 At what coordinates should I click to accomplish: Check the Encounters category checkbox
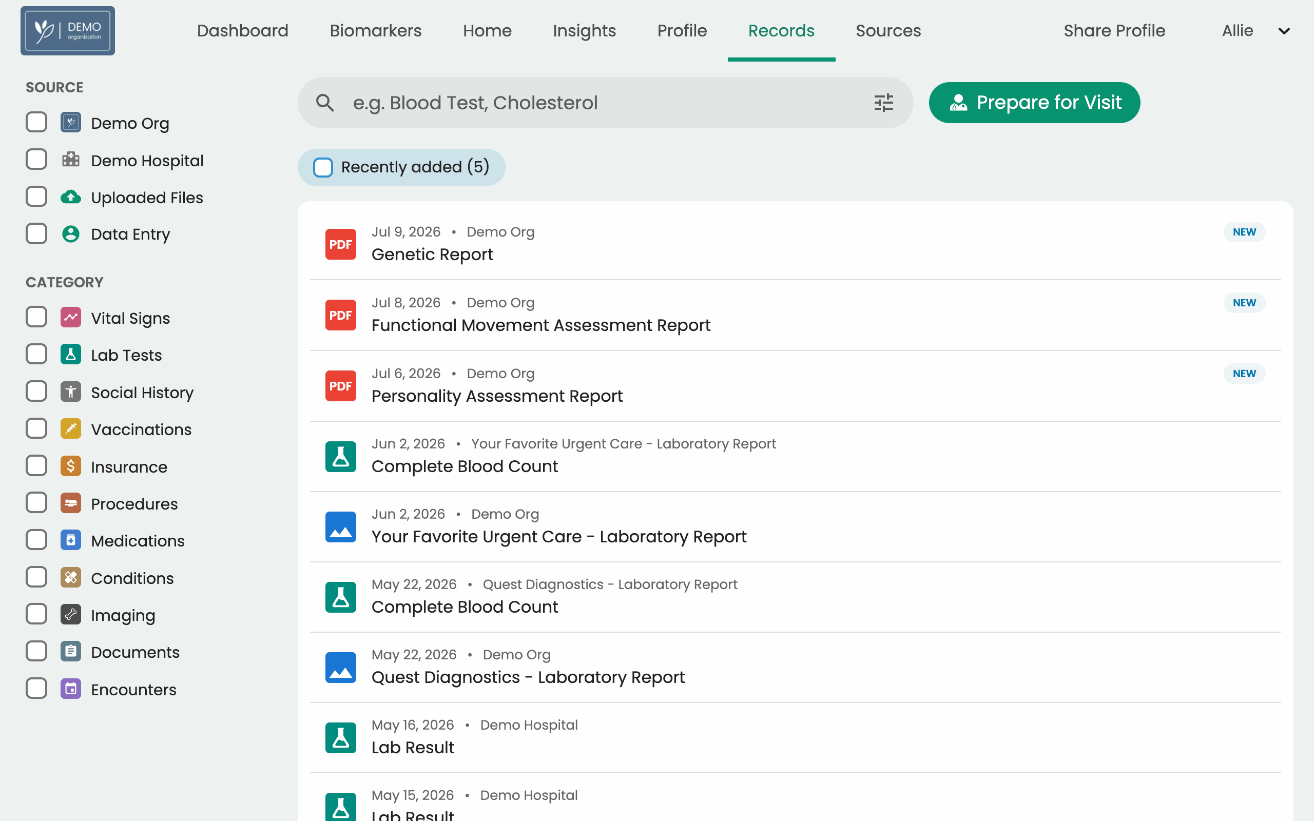coord(36,689)
